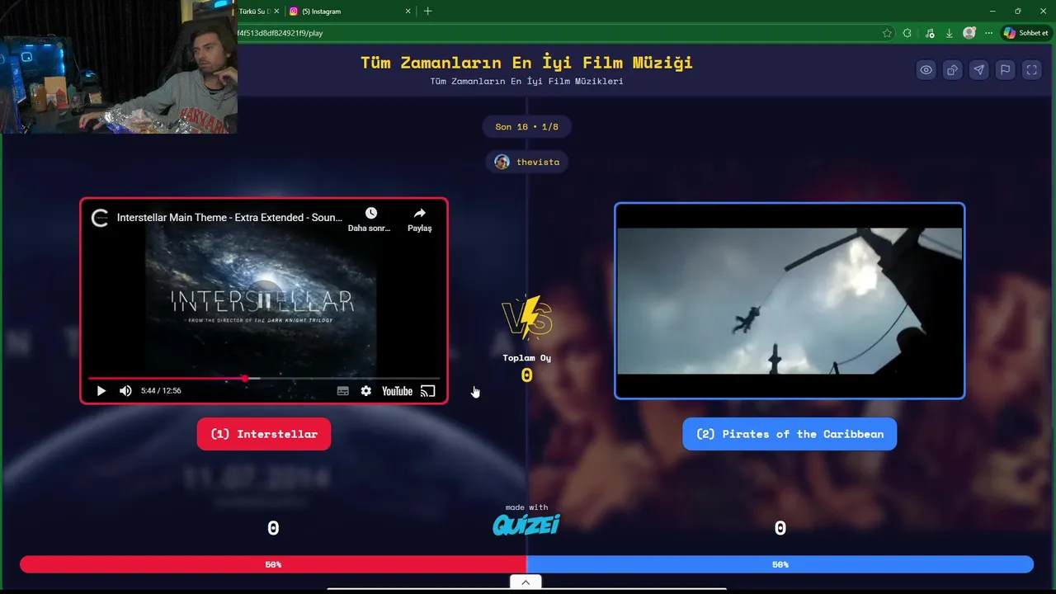Click the music note media control icon
This screenshot has width=1056, height=594.
click(930, 33)
